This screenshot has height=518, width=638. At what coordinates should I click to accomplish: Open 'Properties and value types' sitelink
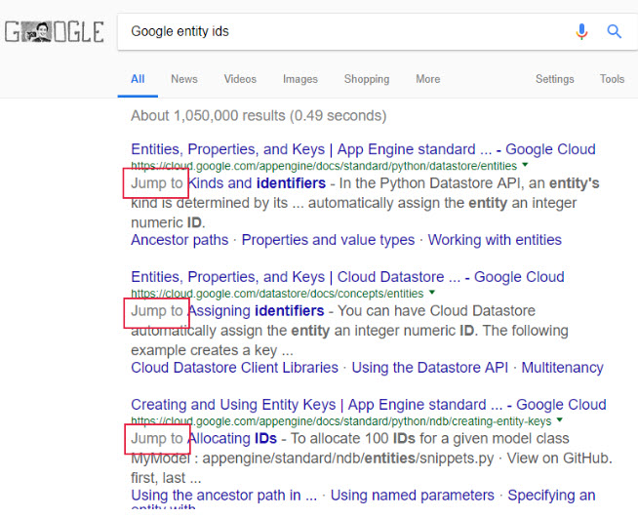tap(328, 240)
